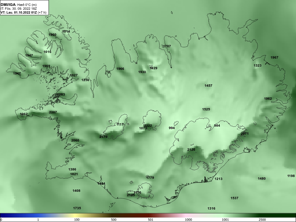
Task: Click the 'DMI/IGA: Hæð 0°C (m)' title line
Action: tap(18, 5)
